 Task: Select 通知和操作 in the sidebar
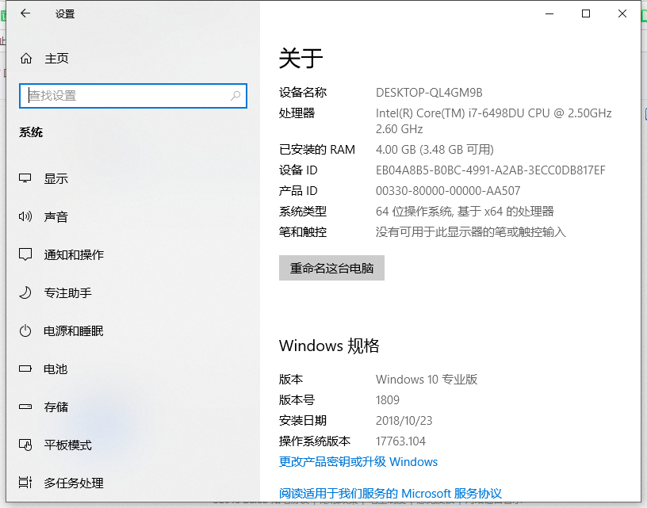tap(74, 255)
